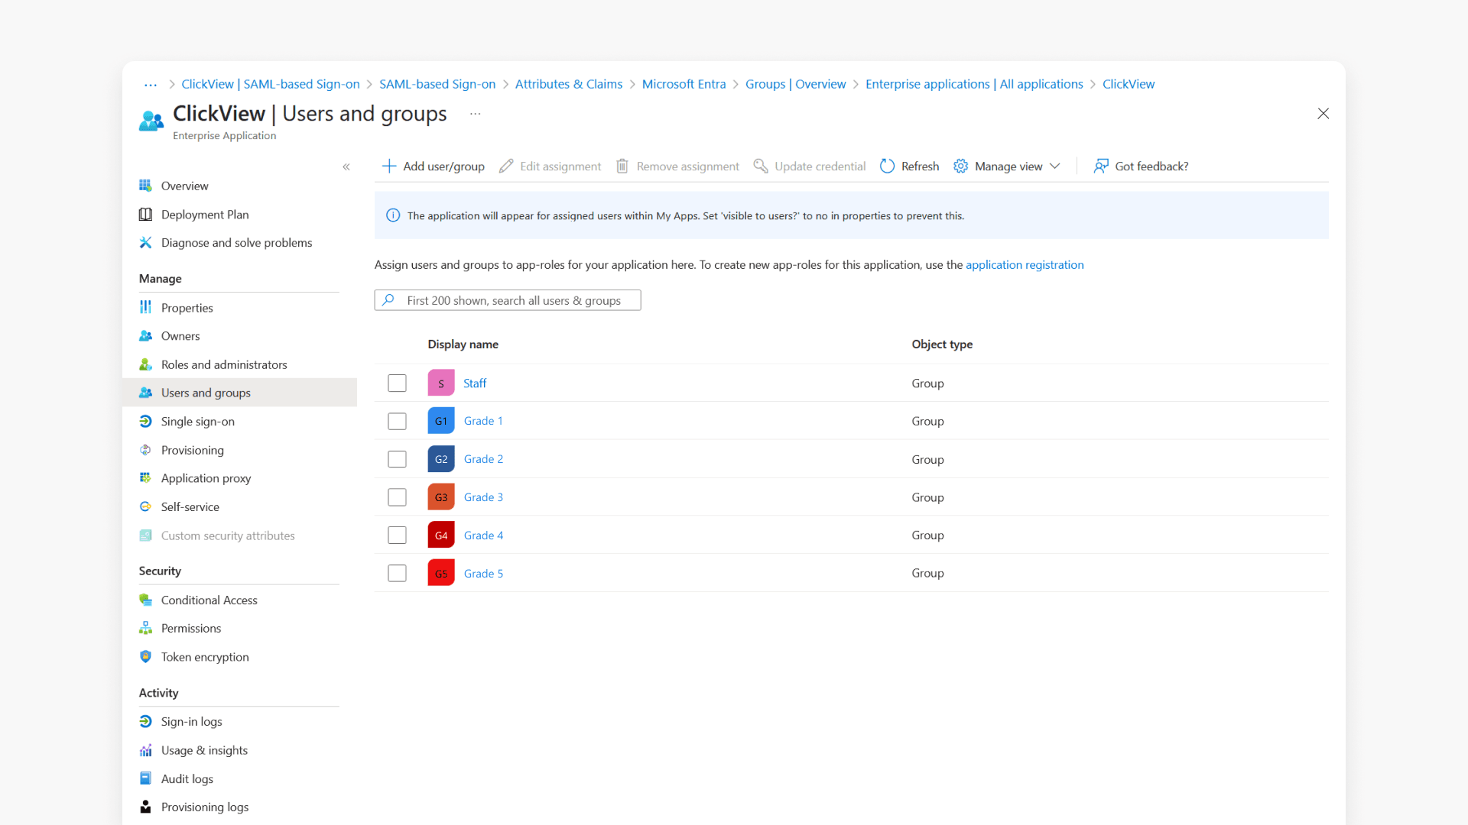Image resolution: width=1468 pixels, height=825 pixels.
Task: Open the Grade 2 group link
Action: (x=483, y=458)
